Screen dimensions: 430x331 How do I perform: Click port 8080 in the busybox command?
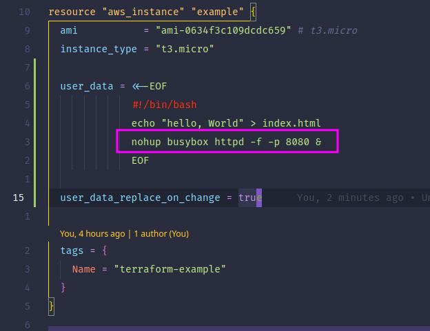click(x=297, y=142)
